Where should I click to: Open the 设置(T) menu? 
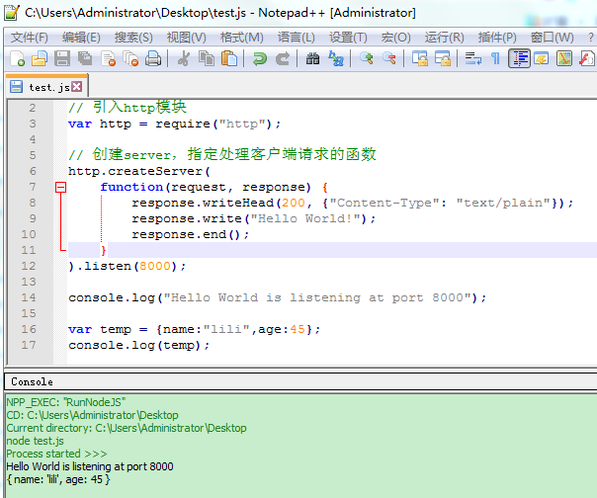click(x=348, y=38)
